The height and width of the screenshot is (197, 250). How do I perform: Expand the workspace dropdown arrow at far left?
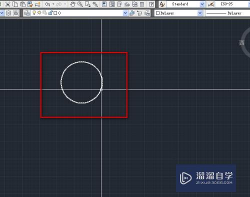point(1,13)
